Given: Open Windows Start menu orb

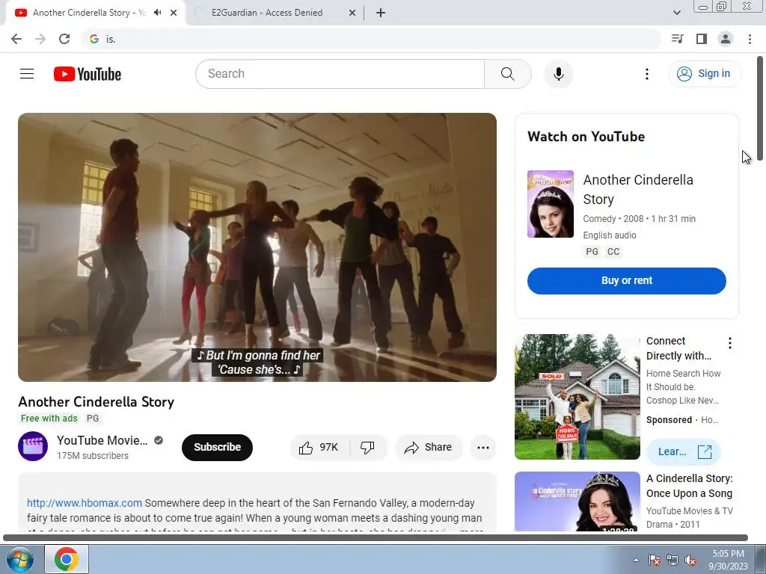Looking at the screenshot, I should (19, 559).
